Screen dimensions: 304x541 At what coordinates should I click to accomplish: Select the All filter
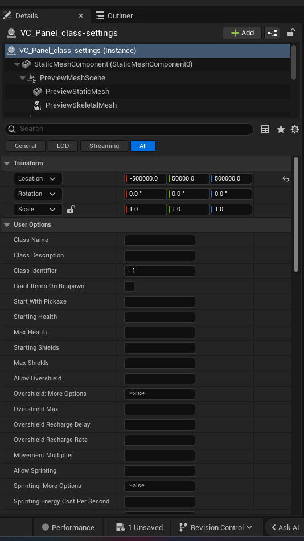pos(143,146)
